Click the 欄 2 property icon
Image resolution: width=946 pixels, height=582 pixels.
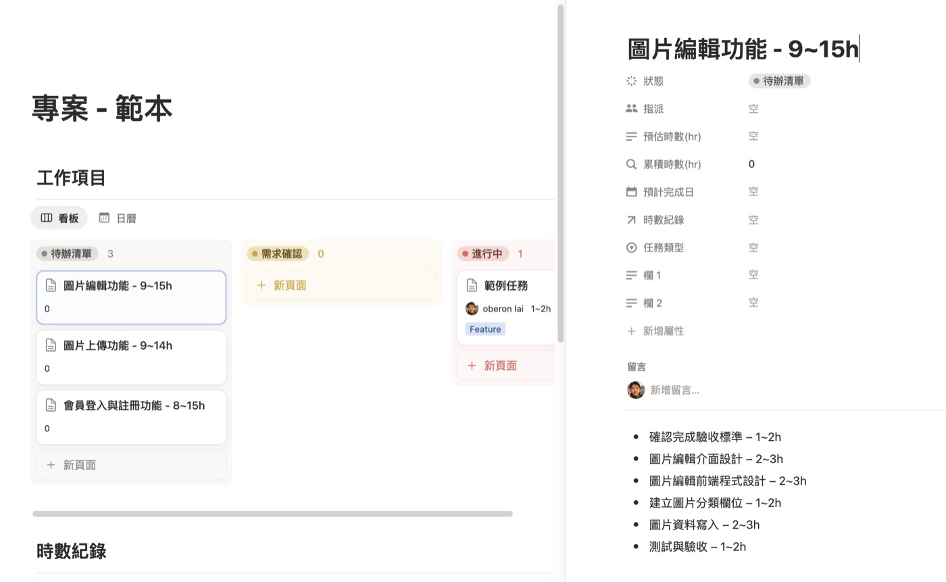(631, 303)
